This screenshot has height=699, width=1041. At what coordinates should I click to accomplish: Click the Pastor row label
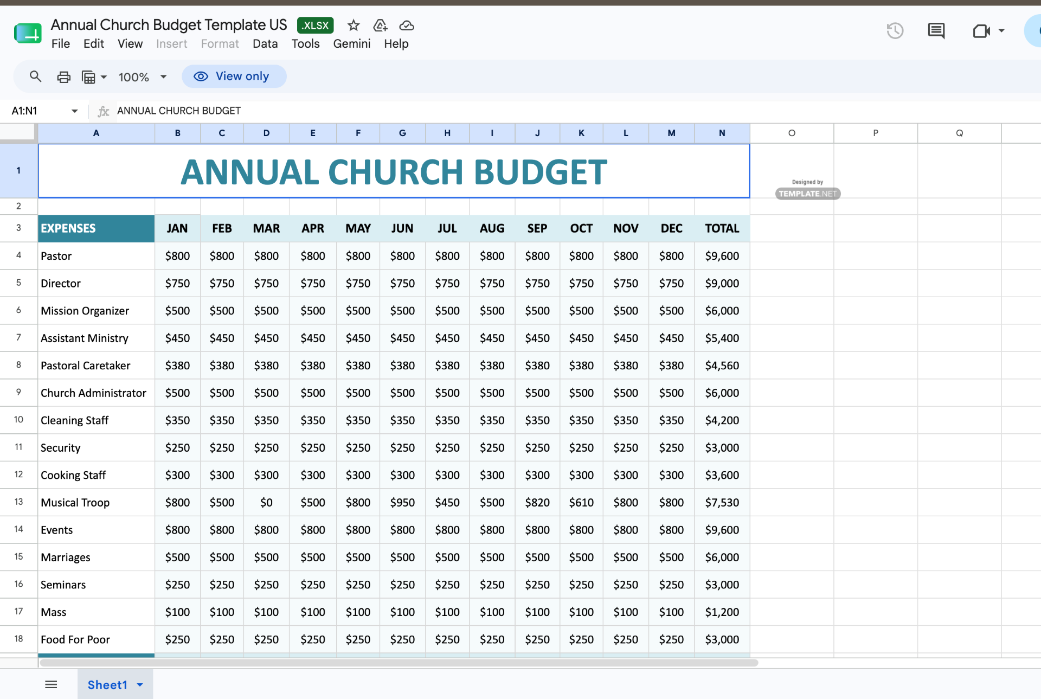point(96,256)
